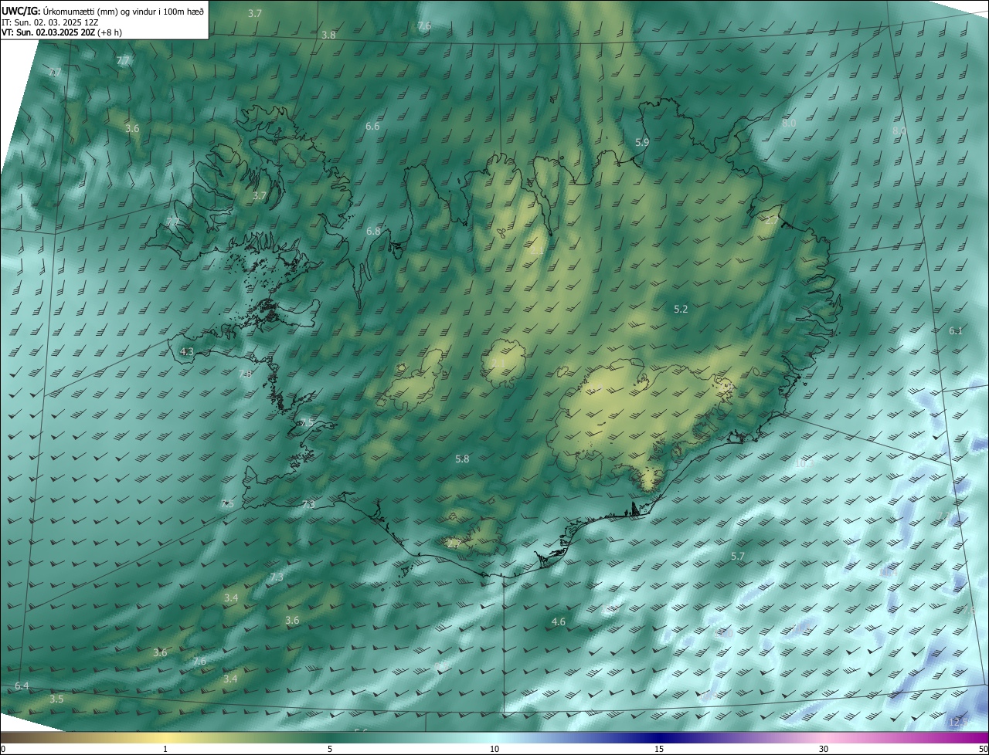Click the UWC/IG map title text
This screenshot has width=989, height=755.
[103, 11]
